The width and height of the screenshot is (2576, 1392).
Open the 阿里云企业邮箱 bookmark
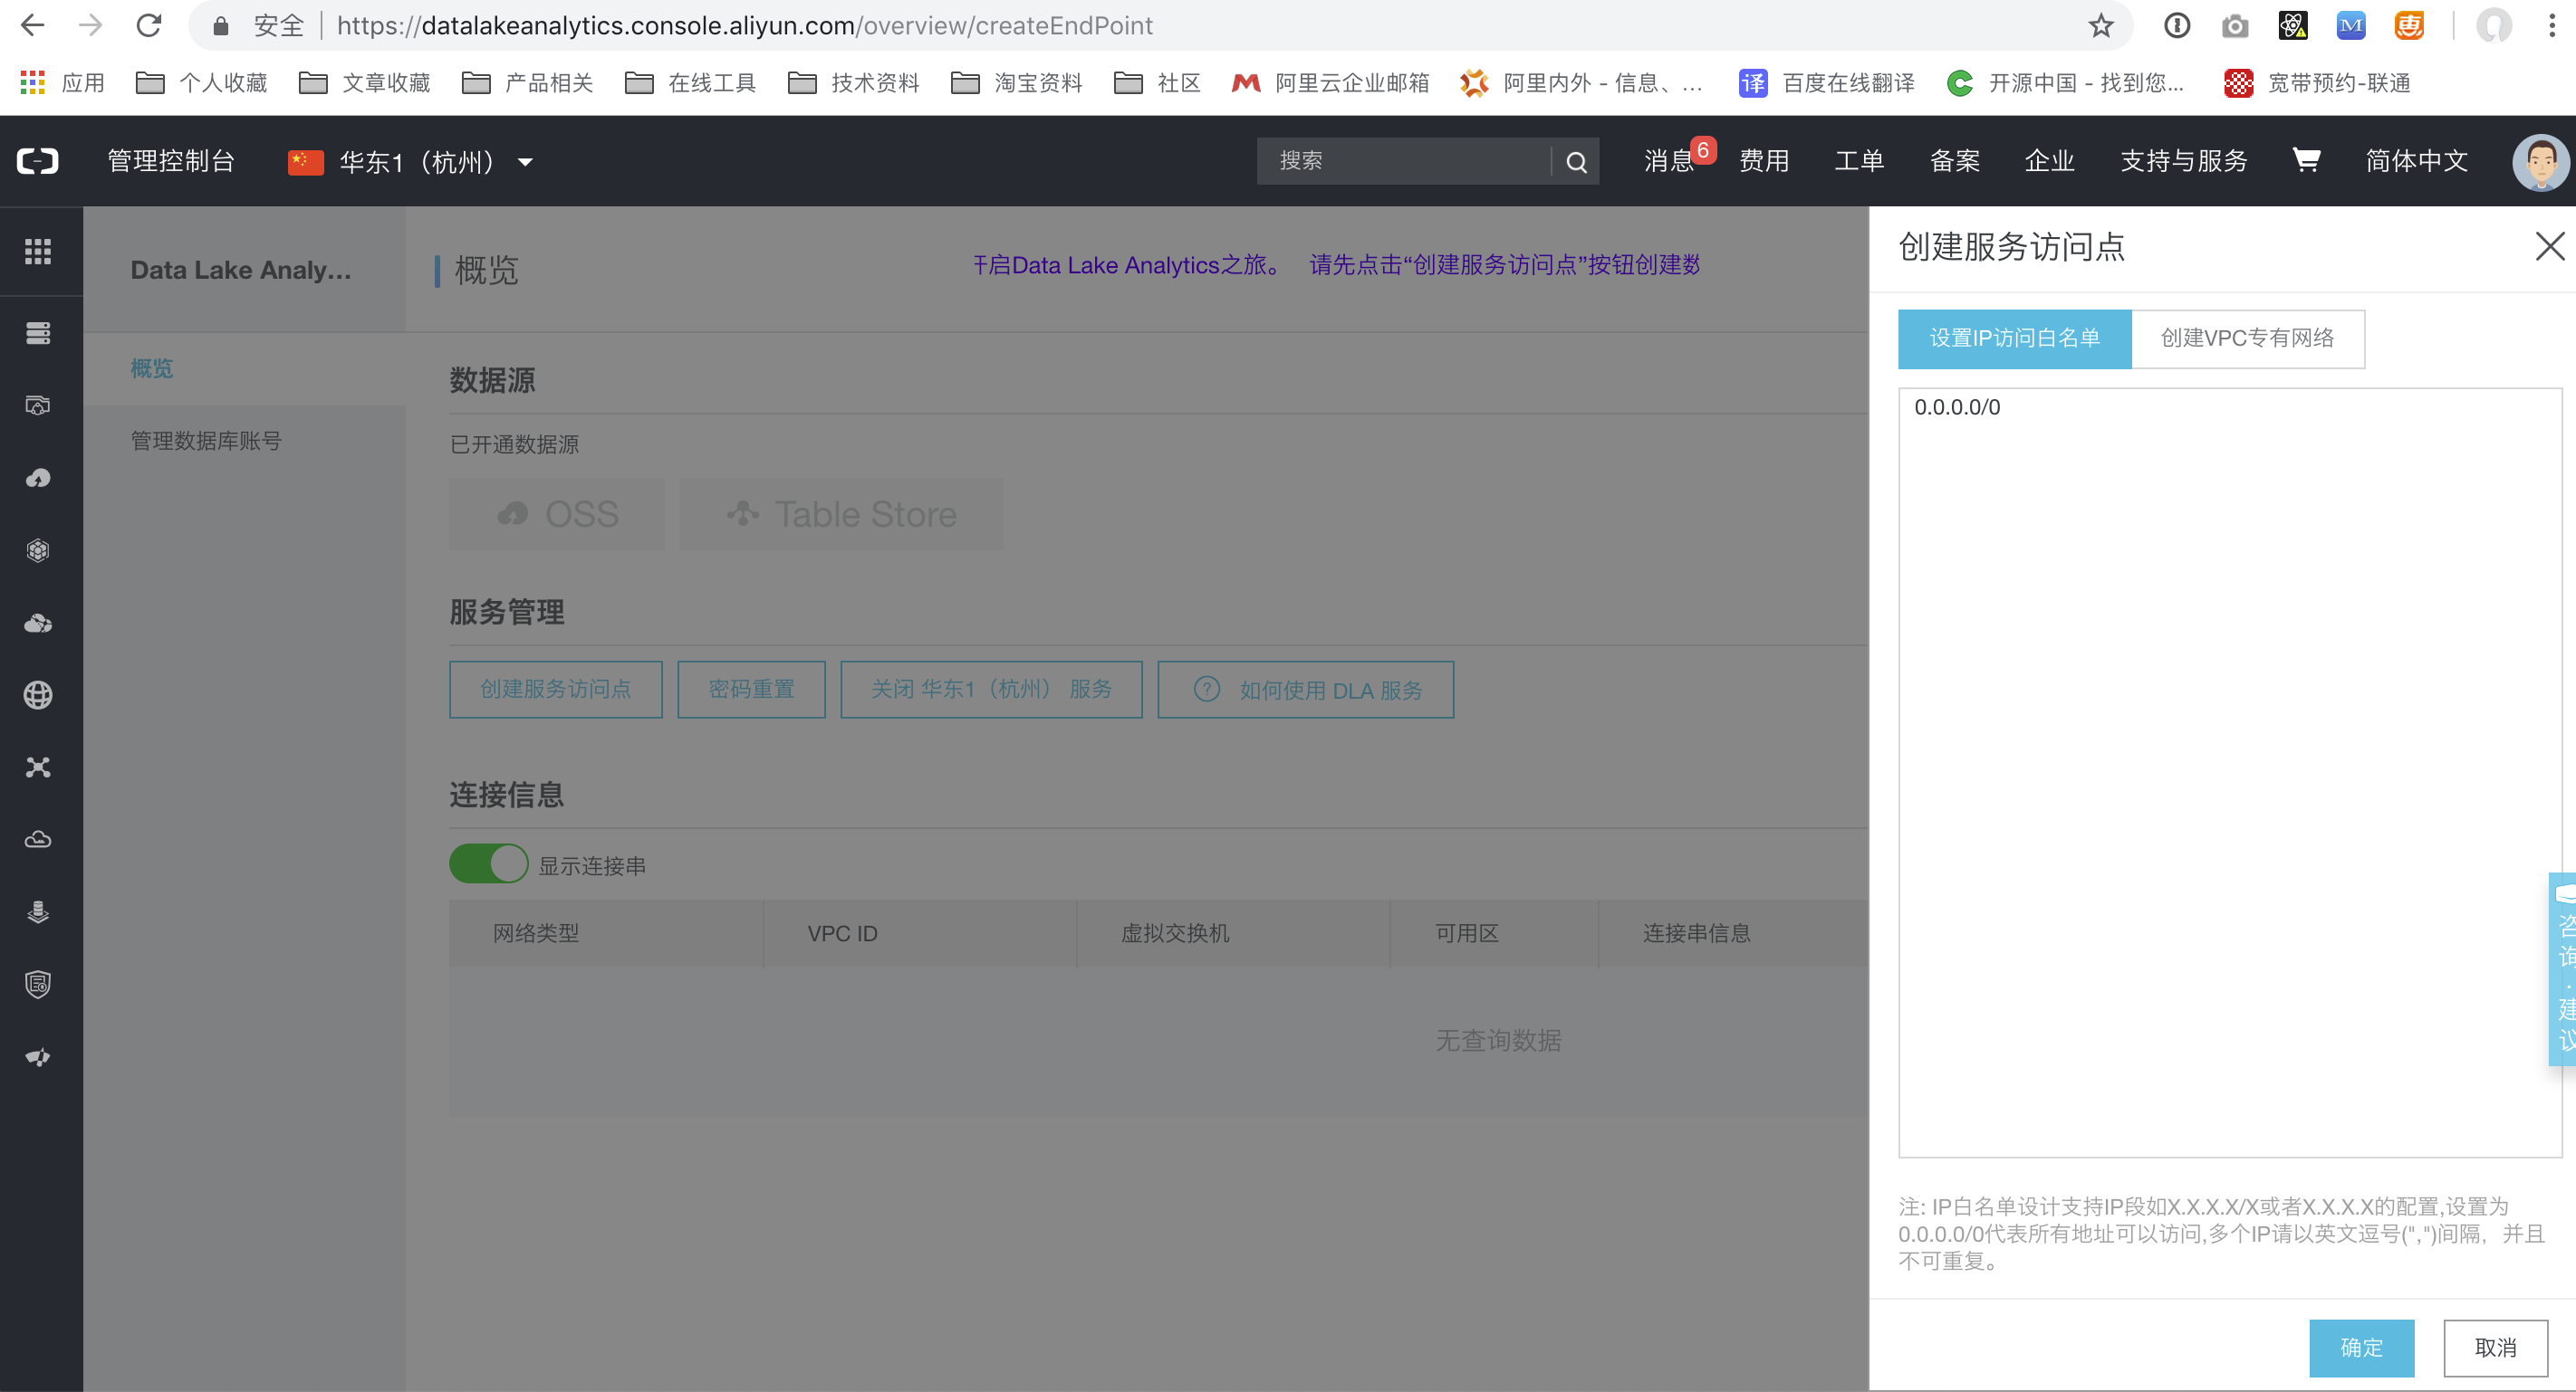pyautogui.click(x=1331, y=83)
